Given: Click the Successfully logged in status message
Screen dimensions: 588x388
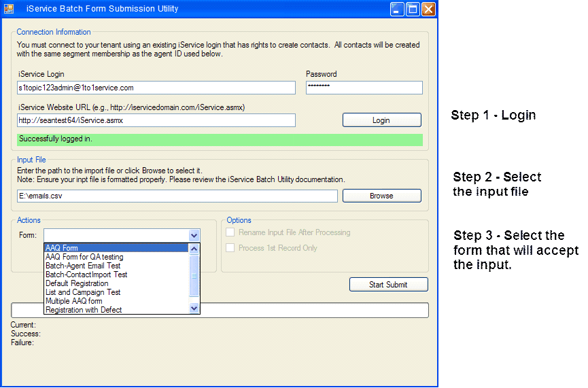Looking at the screenshot, I should click(x=220, y=140).
